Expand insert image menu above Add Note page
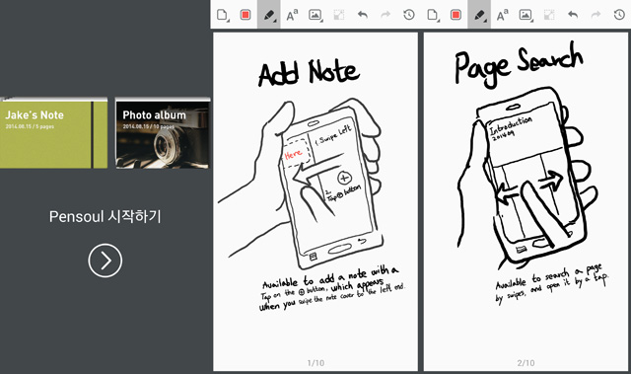631x374 pixels. click(315, 15)
